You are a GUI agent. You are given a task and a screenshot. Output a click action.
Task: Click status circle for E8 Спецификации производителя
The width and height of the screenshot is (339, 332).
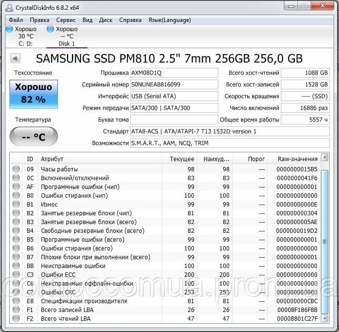click(16, 301)
